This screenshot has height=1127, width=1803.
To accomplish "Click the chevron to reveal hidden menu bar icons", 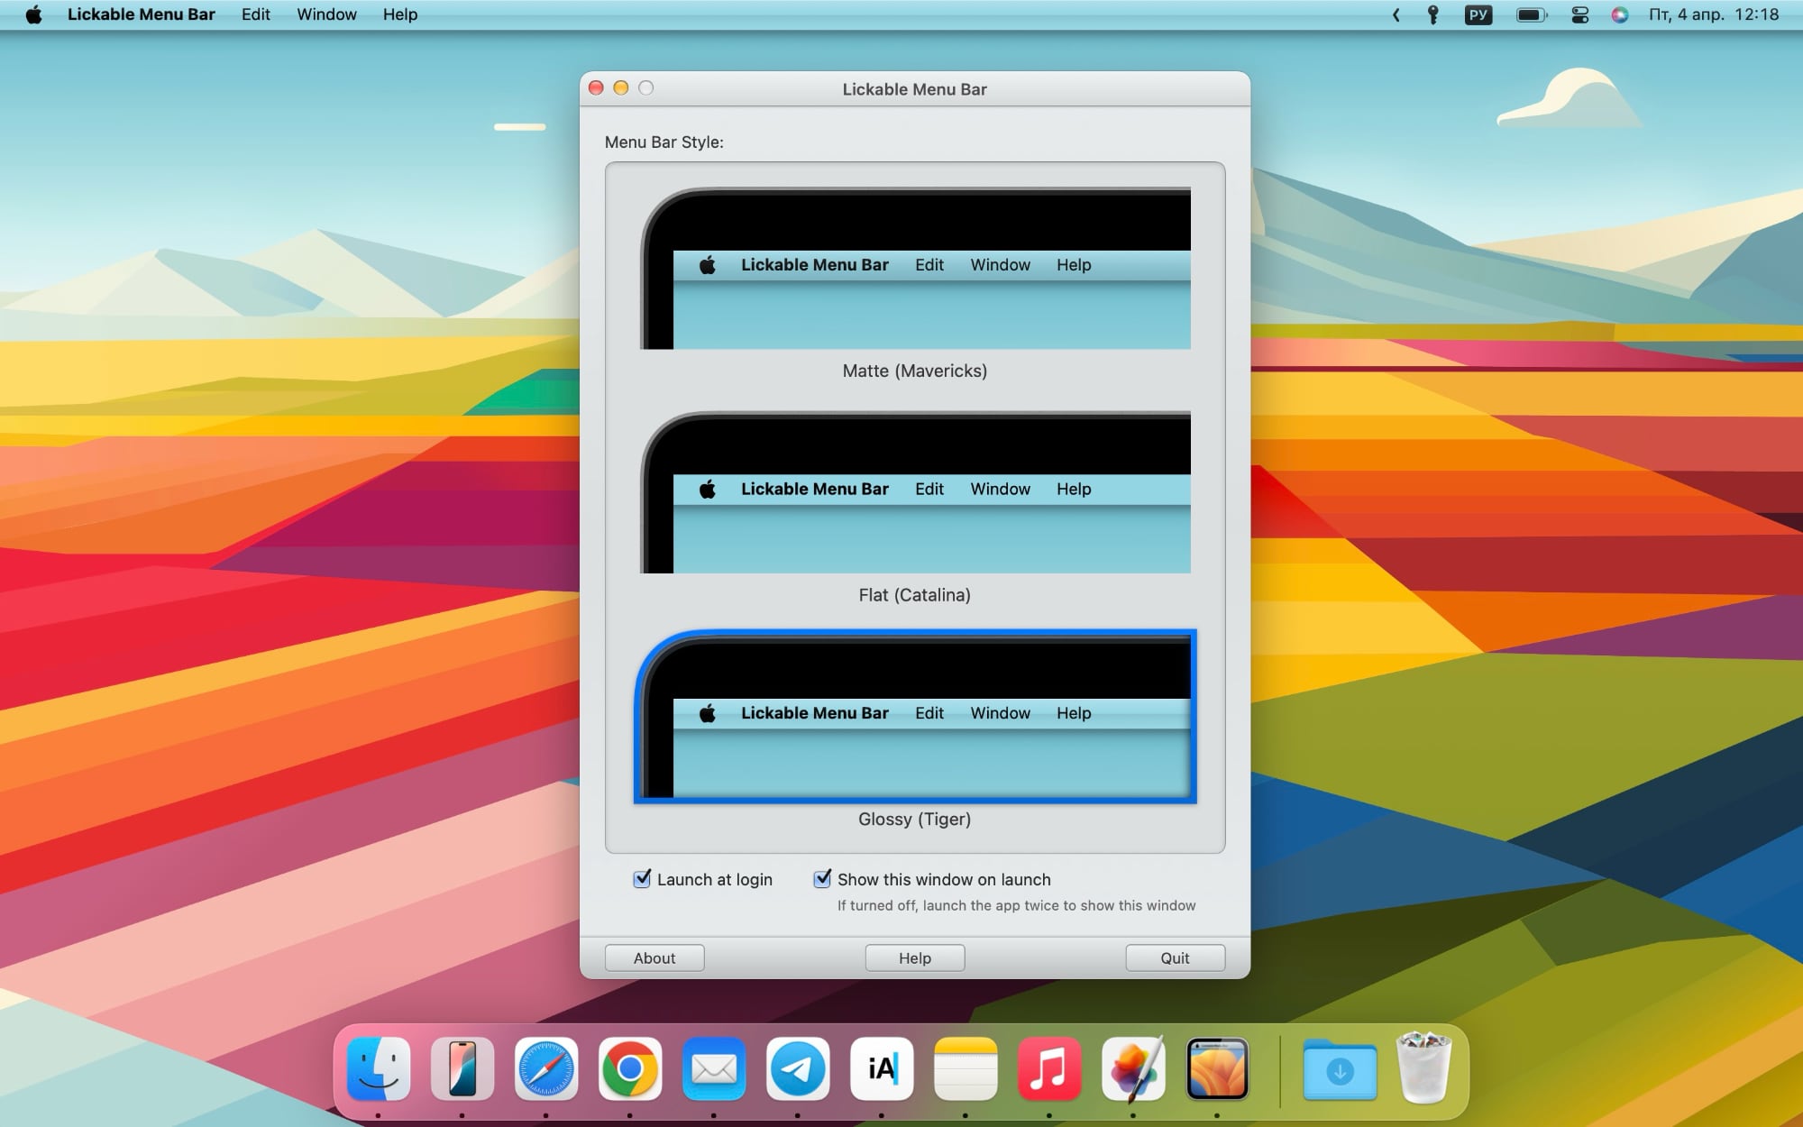I will coord(1396,14).
